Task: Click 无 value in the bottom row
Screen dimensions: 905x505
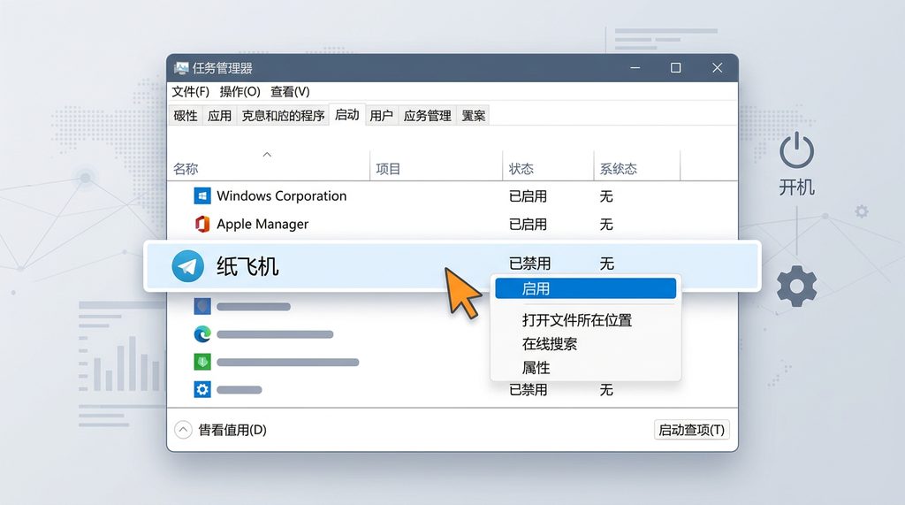Action: coord(606,390)
